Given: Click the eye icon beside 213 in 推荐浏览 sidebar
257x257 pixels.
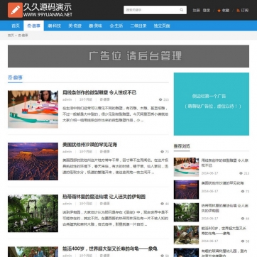Looking at the screenshot, I should (241, 173).
